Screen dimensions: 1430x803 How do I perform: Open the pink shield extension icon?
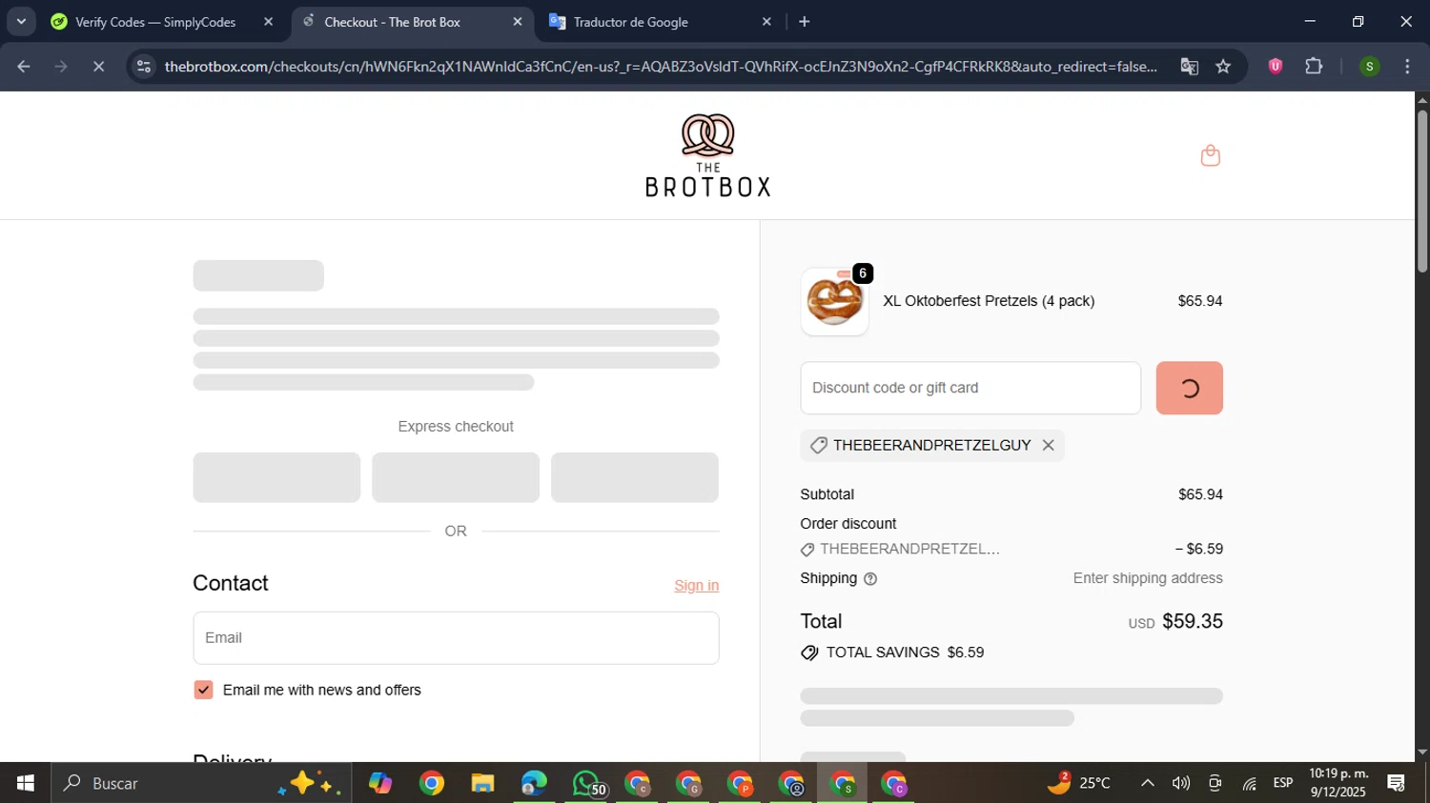[1275, 67]
